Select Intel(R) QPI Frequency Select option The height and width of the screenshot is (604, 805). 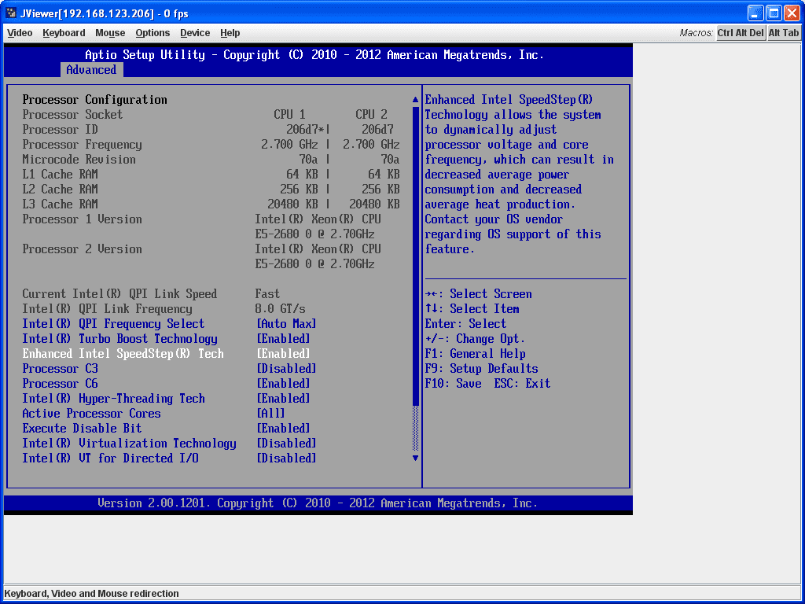[x=113, y=324]
